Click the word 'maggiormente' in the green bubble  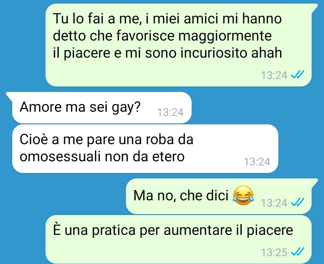click(x=225, y=36)
